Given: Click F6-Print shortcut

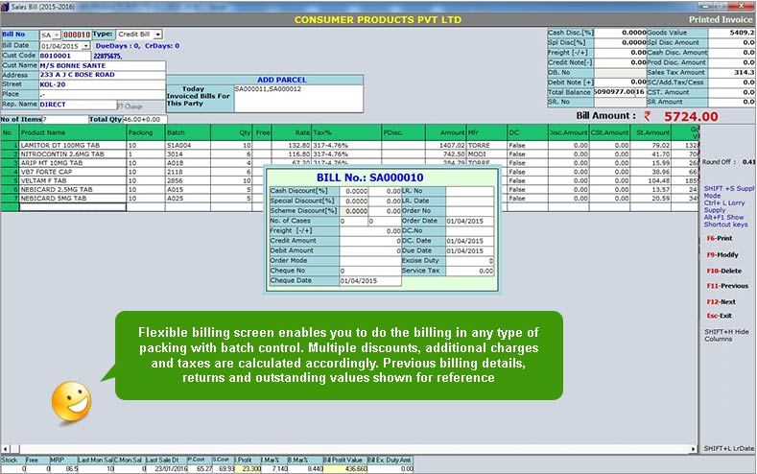Looking at the screenshot, I should click(720, 239).
